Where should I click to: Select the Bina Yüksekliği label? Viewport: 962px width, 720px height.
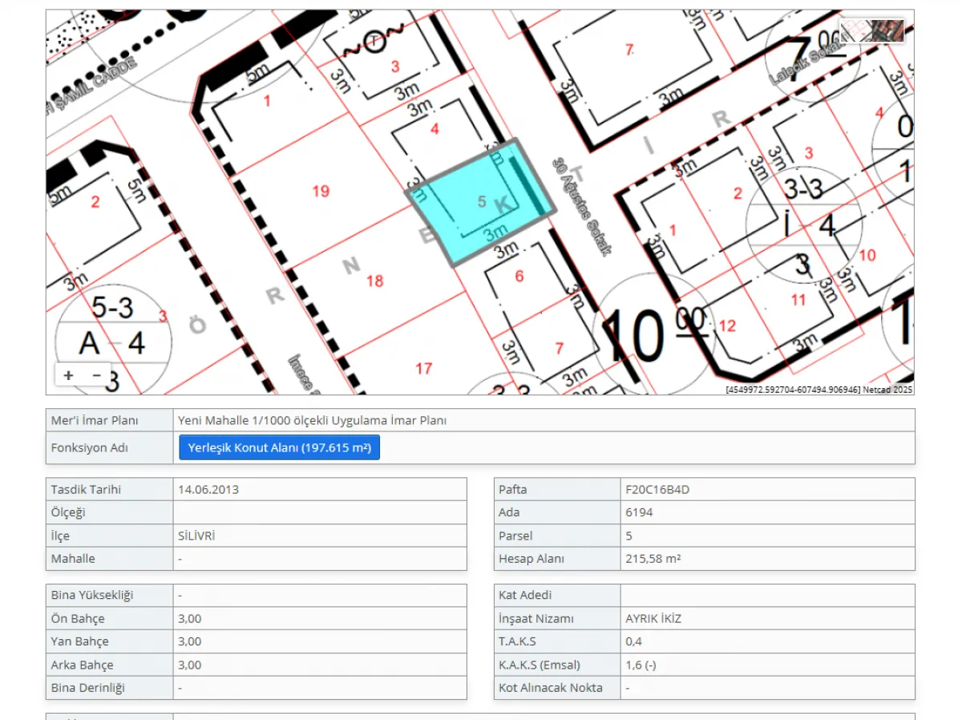pyautogui.click(x=92, y=595)
